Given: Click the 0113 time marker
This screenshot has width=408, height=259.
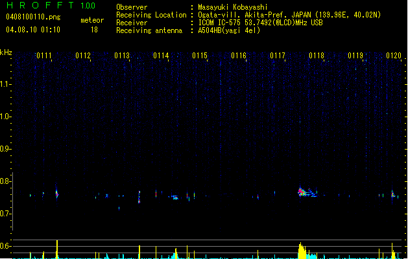Looking at the screenshot, I should click(122, 56).
